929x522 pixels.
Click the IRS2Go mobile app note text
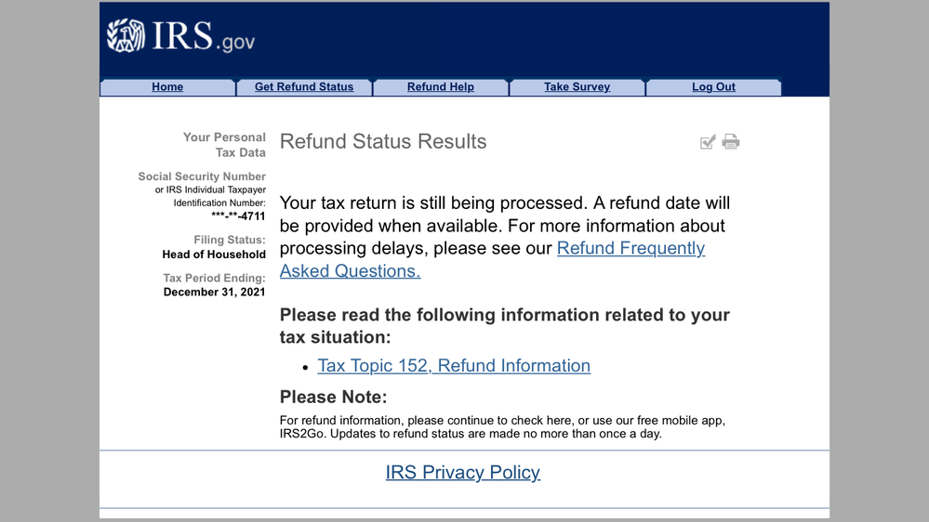pos(502,427)
